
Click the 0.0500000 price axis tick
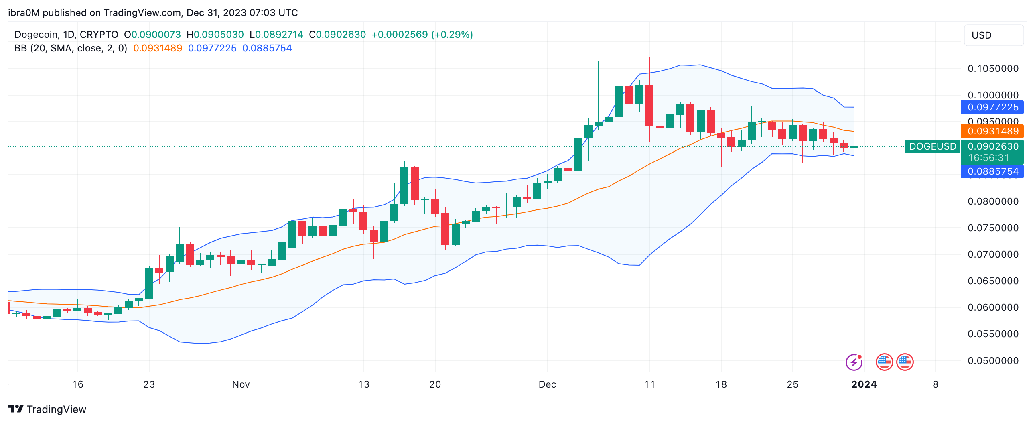[x=993, y=361]
